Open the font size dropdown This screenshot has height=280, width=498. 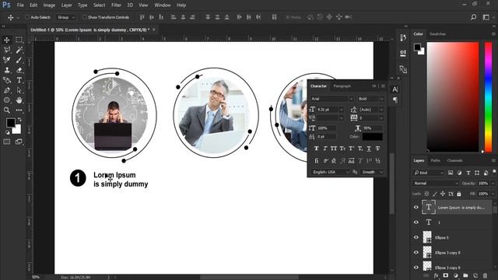click(x=341, y=110)
